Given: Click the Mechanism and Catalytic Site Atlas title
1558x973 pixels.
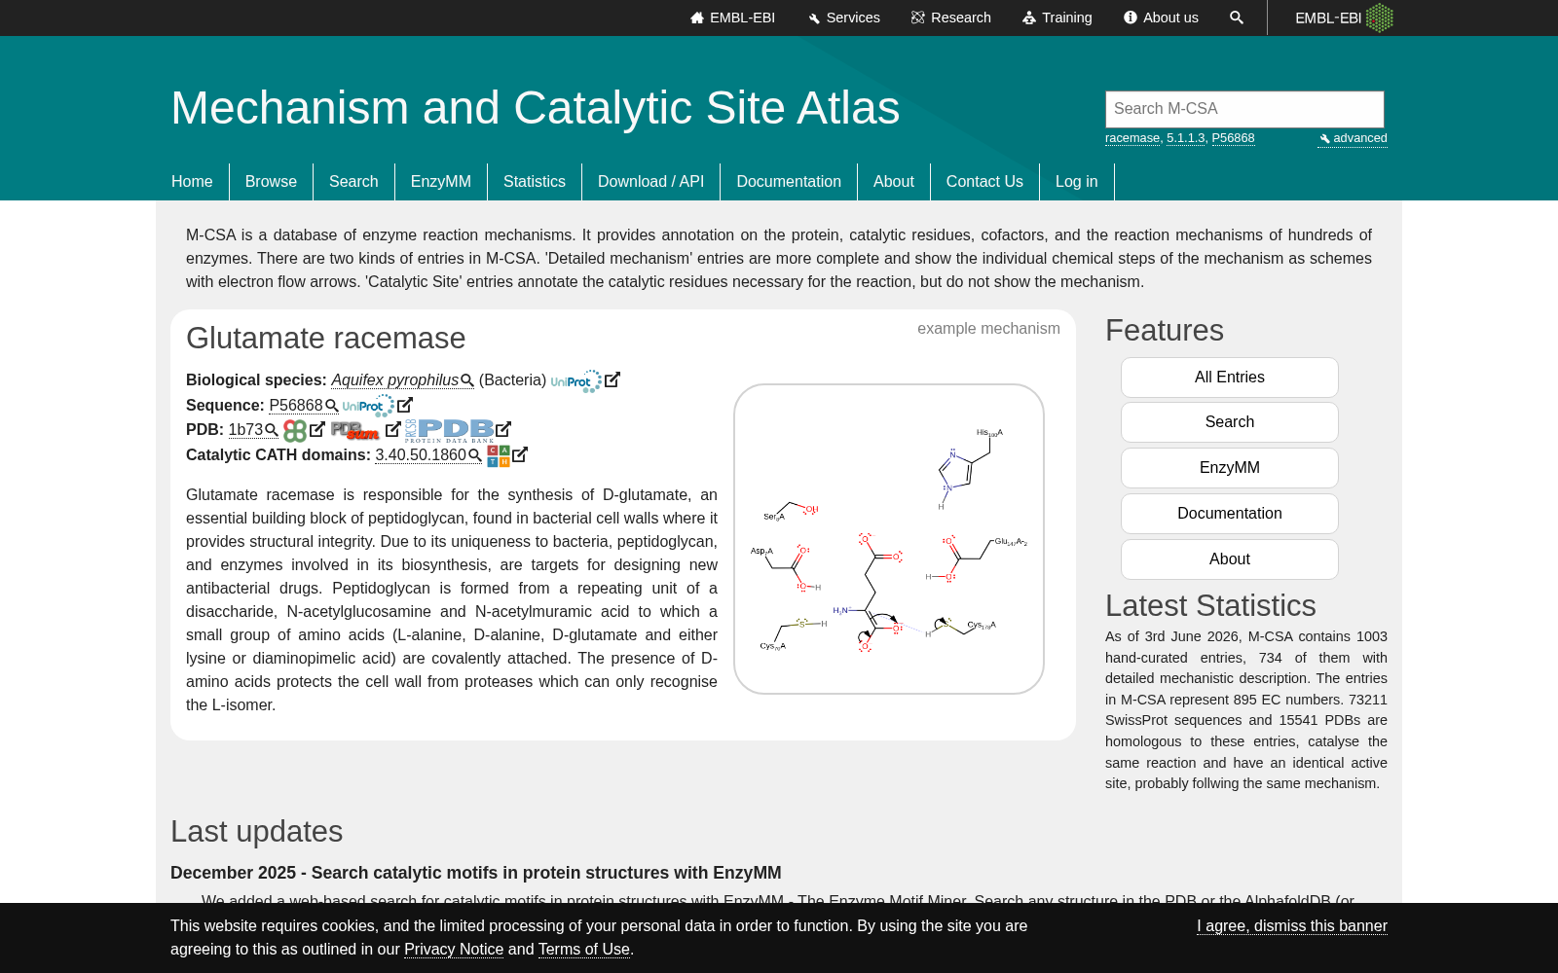Looking at the screenshot, I should [536, 108].
